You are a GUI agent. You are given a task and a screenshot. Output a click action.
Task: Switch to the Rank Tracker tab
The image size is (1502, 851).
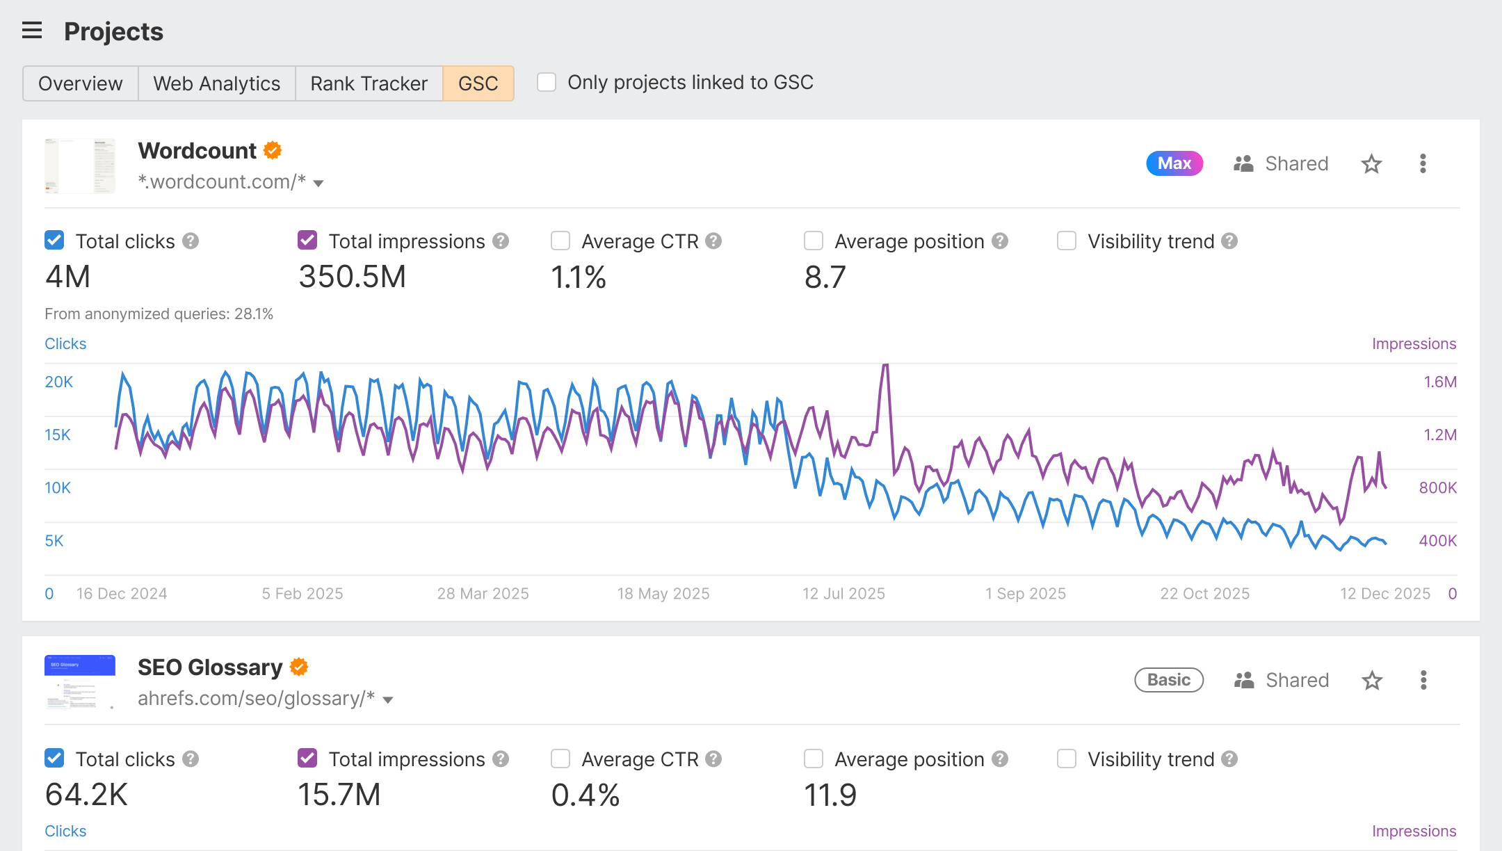[369, 83]
